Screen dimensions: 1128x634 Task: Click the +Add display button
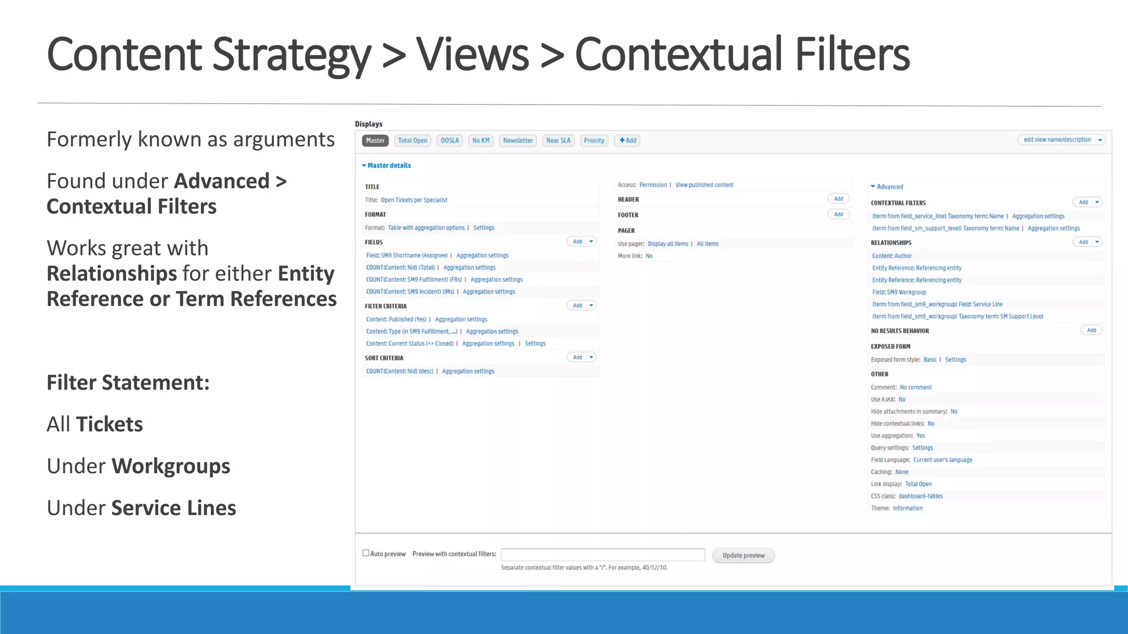click(x=628, y=140)
